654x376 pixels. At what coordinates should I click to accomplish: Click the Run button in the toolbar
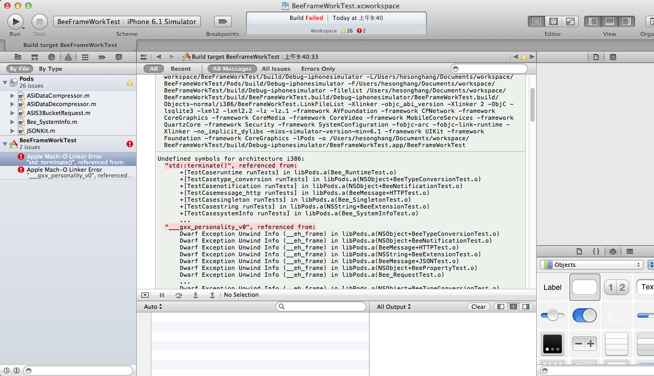pyautogui.click(x=15, y=22)
